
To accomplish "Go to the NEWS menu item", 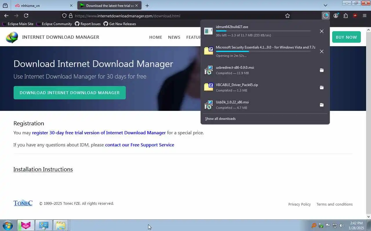I will (174, 37).
